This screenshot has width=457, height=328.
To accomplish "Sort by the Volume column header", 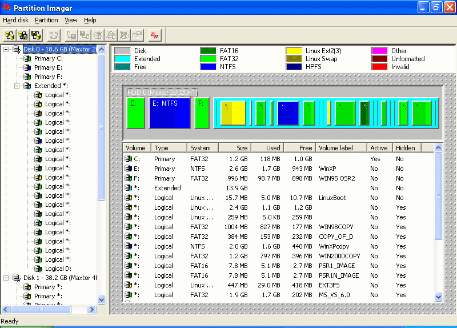I will coord(137,148).
